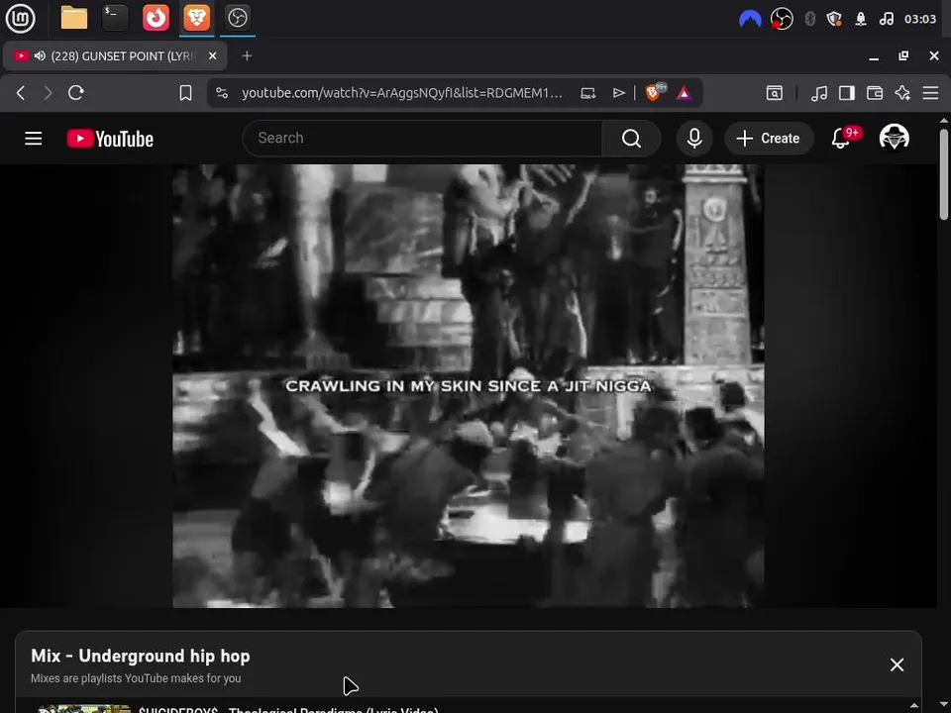
Task: Toggle the browser sidebar panel
Action: (x=847, y=93)
